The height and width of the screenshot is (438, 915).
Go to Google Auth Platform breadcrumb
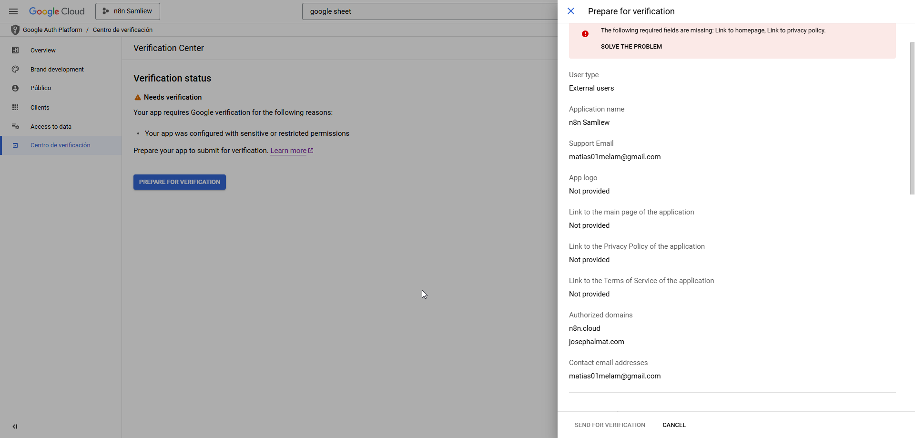click(52, 30)
